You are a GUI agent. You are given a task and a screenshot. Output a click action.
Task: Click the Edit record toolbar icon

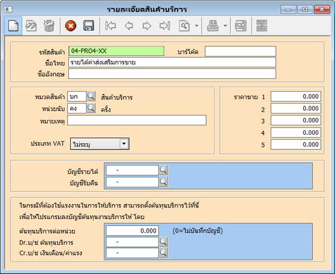point(31,26)
